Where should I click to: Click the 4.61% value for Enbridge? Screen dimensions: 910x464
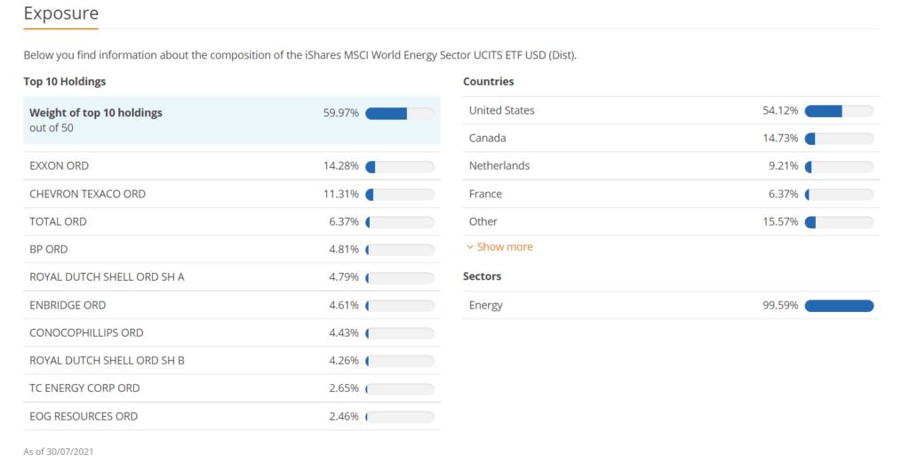344,305
